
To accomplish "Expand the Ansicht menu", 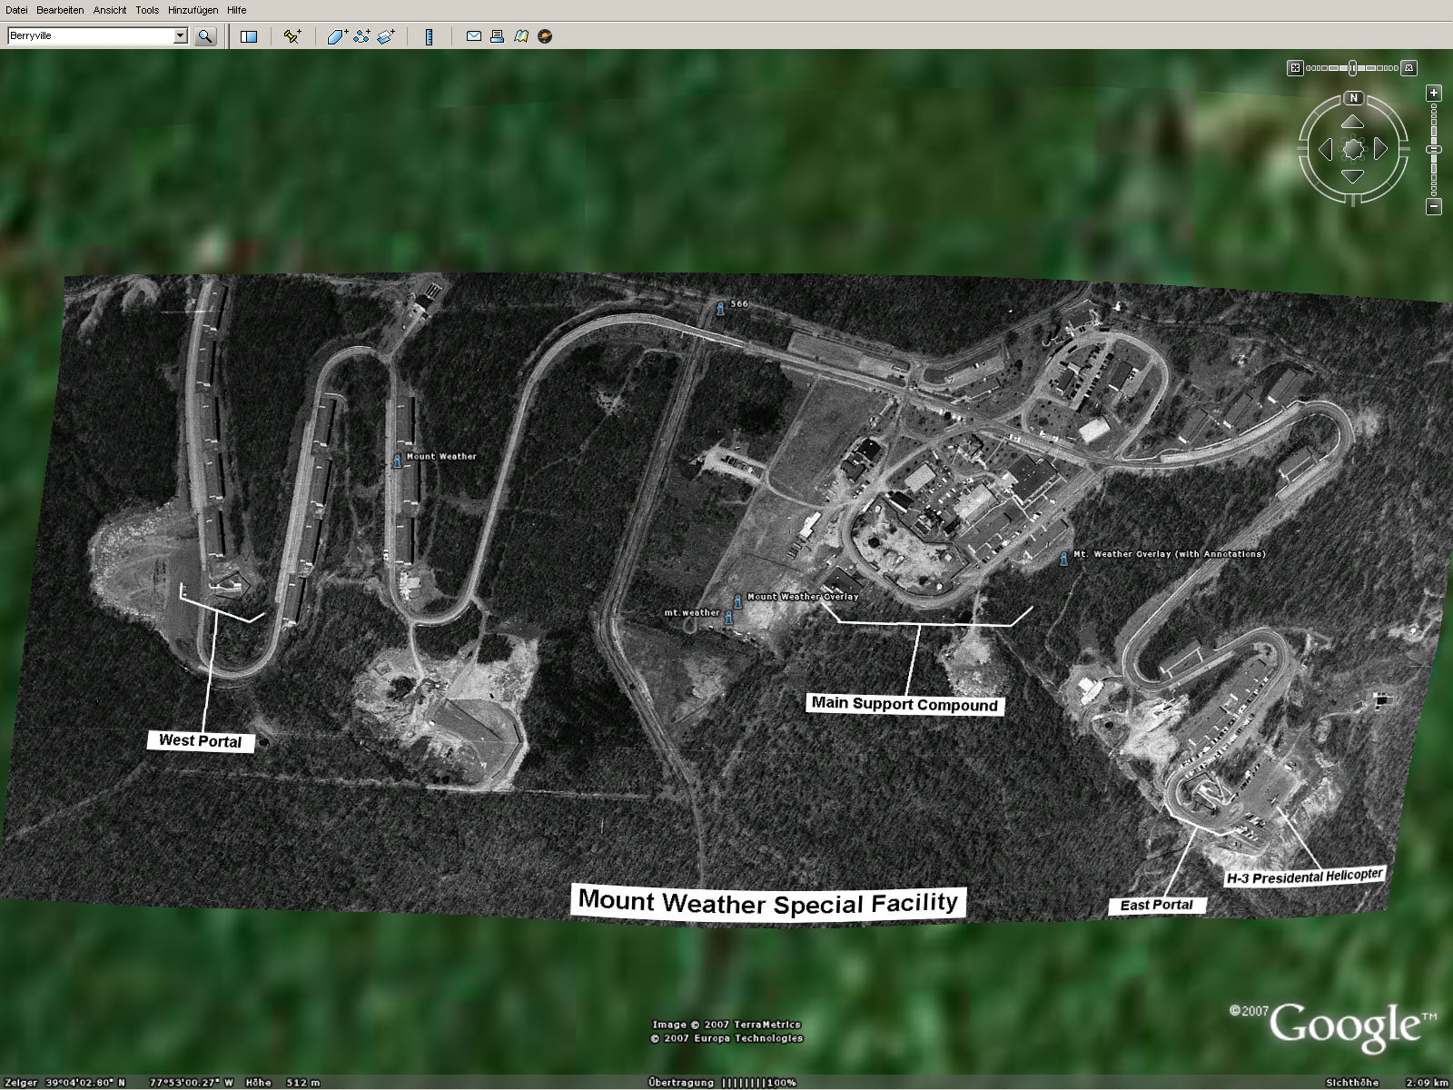I will tap(110, 10).
